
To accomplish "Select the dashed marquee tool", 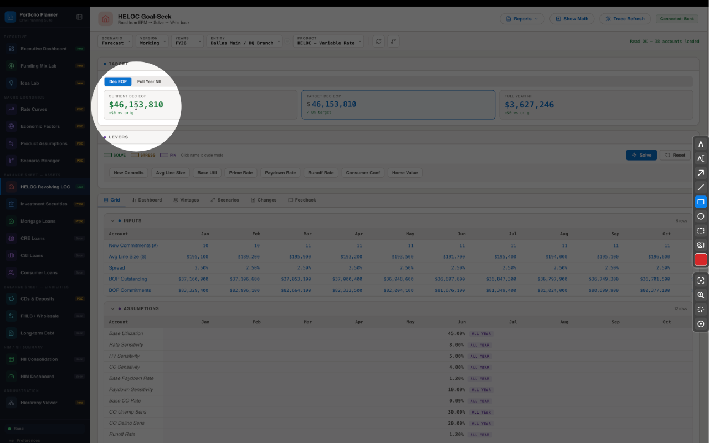I will [701, 230].
